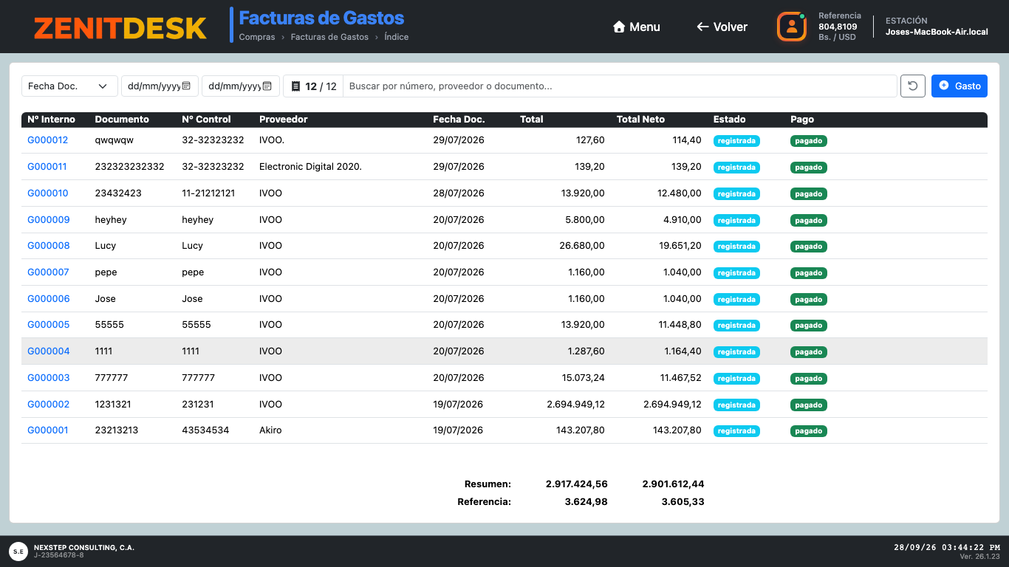Viewport: 1009px width, 567px height.
Task: Click the Volver back button
Action: point(722,27)
